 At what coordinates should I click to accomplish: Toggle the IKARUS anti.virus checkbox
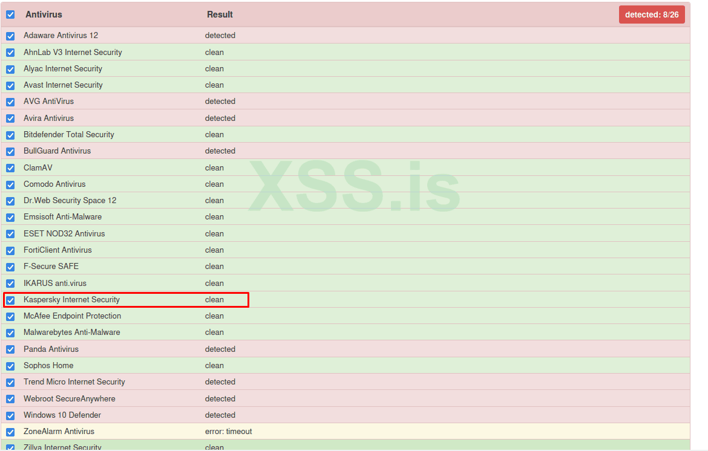point(10,284)
